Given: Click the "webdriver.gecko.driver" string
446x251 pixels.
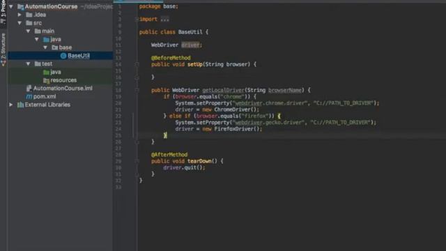Looking at the screenshot, I should point(268,123).
